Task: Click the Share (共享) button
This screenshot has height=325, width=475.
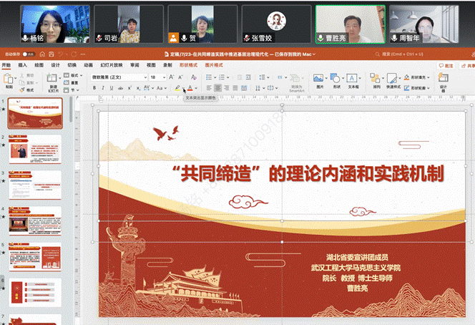Action: click(468, 65)
